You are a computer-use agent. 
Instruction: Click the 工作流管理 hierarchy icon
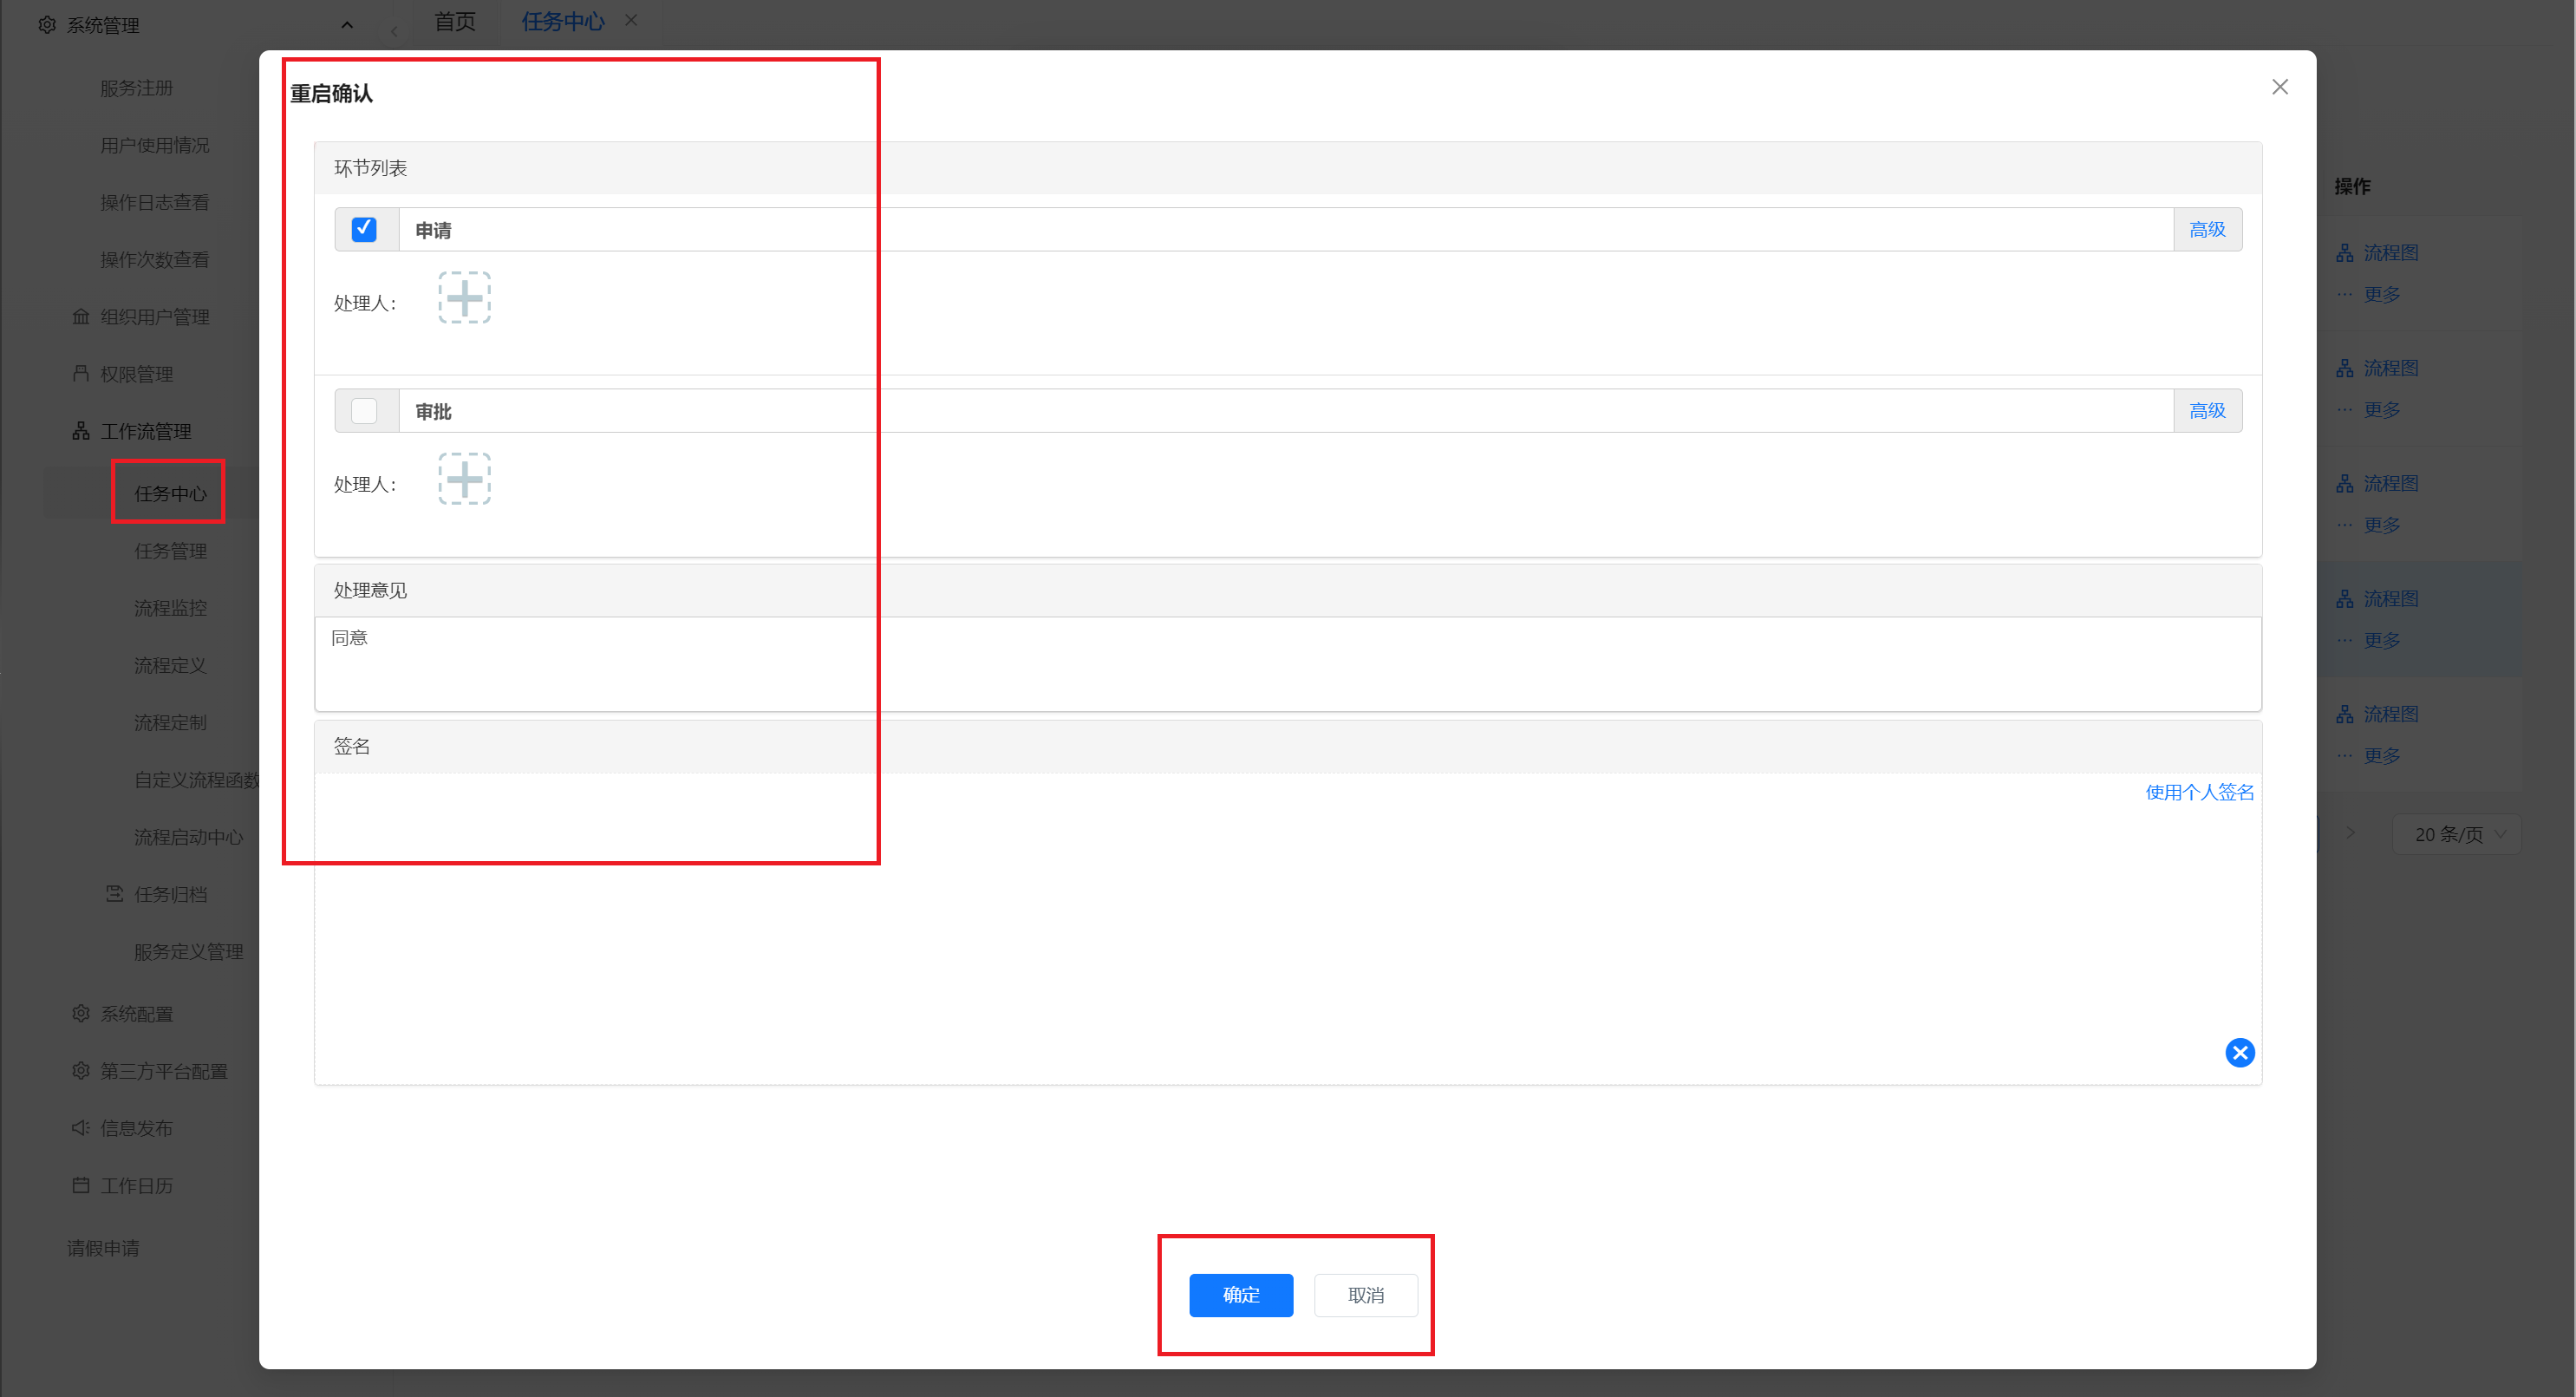81,431
